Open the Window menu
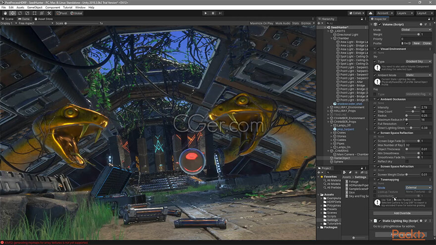The height and width of the screenshot is (245, 436). 80,7
